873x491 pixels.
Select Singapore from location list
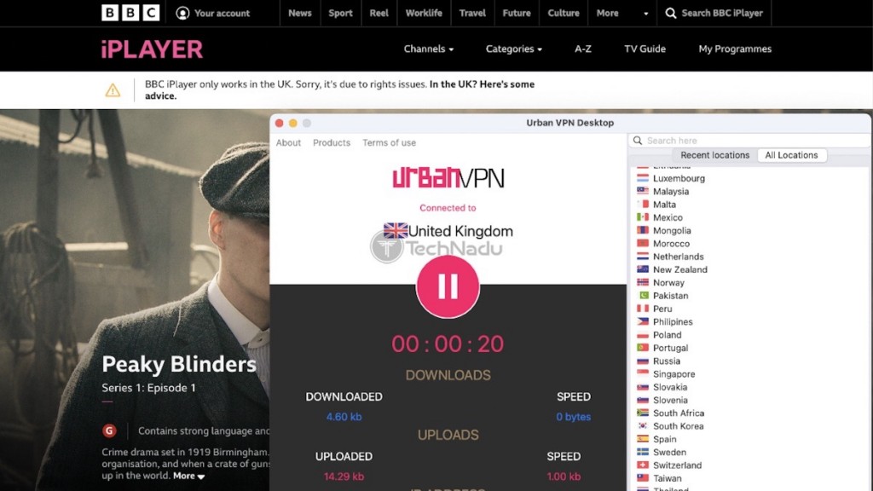click(674, 374)
